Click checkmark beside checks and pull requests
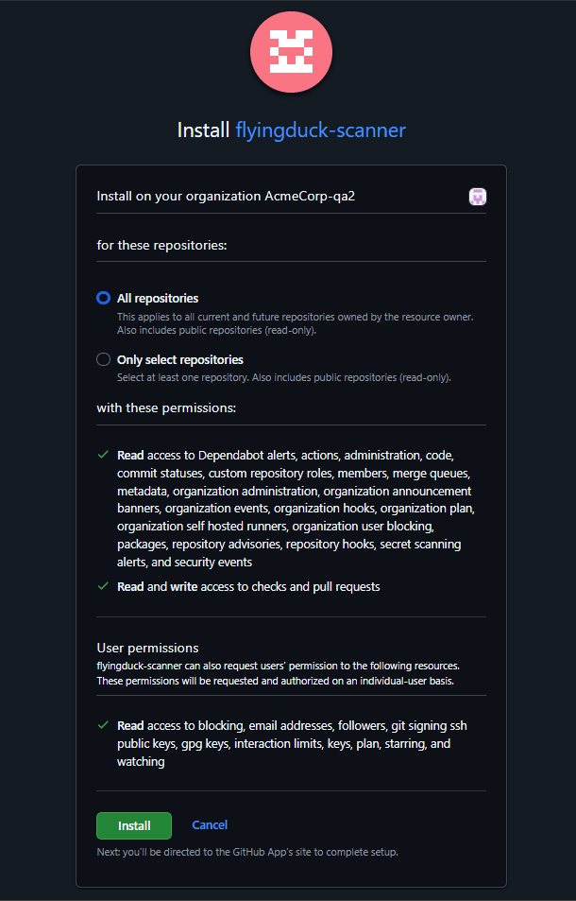This screenshot has height=901, width=576. (x=103, y=586)
